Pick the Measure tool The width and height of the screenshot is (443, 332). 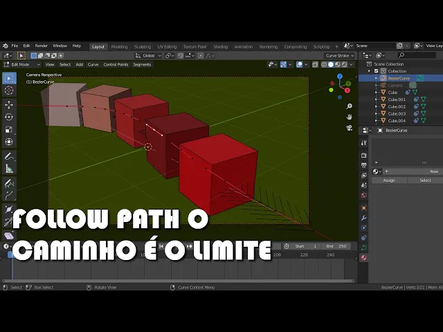pyautogui.click(x=9, y=169)
